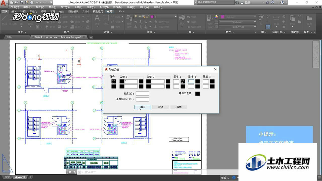The image size is (322, 181).
Task: Click the 取消 button in 形位公差 dialog
Action: click(161, 107)
